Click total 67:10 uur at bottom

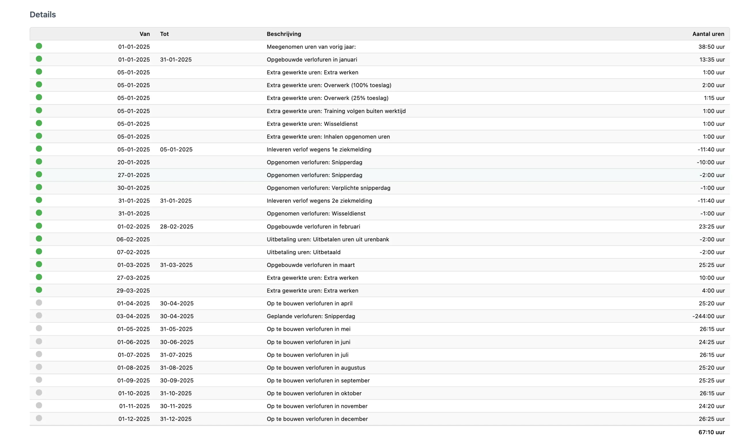[x=711, y=432]
